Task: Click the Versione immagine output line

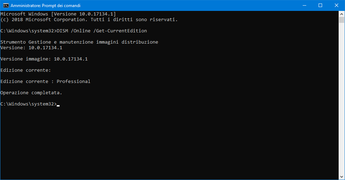Action: pyautogui.click(x=44, y=59)
